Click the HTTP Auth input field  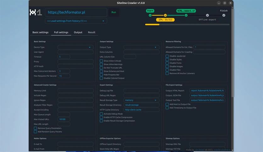pos(76,66)
